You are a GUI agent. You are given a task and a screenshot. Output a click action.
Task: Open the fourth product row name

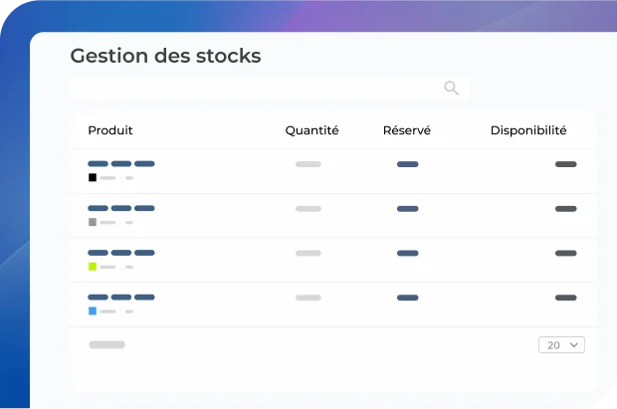point(121,297)
